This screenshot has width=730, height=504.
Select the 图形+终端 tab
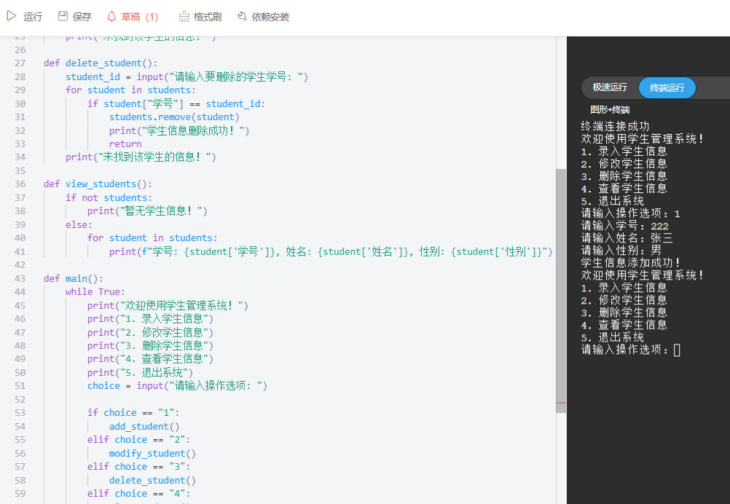(x=610, y=110)
